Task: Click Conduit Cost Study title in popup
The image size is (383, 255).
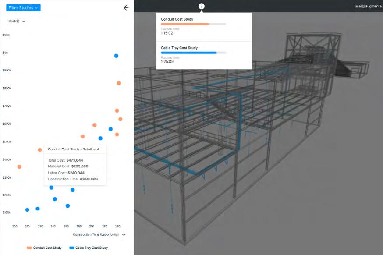Action: 177,19
